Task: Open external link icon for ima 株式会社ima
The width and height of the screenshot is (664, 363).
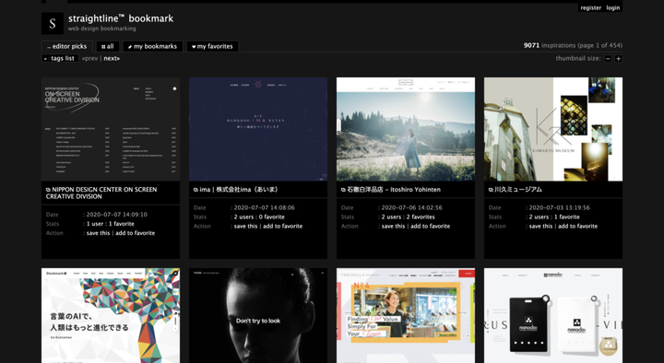Action: pyautogui.click(x=196, y=190)
